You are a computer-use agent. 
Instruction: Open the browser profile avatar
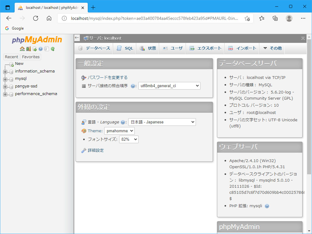(x=289, y=18)
